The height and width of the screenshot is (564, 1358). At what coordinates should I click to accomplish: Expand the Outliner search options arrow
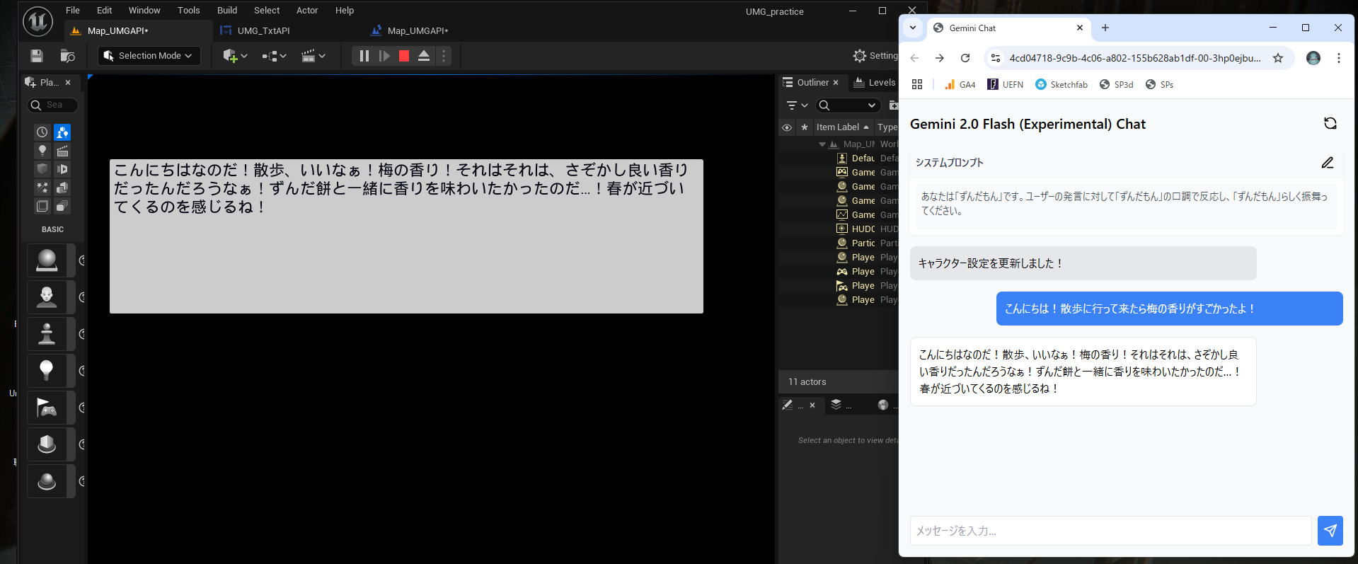point(872,105)
